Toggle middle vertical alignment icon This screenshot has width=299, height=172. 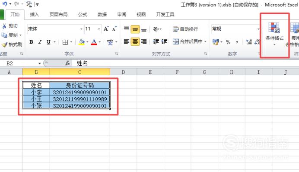pyautogui.click(x=135, y=29)
